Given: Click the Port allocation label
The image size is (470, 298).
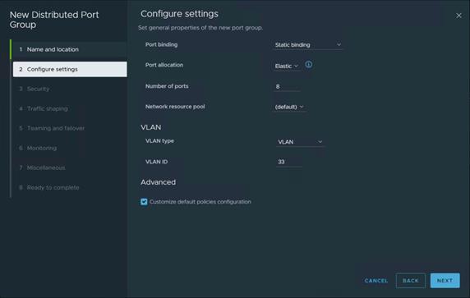Looking at the screenshot, I should coord(164,65).
